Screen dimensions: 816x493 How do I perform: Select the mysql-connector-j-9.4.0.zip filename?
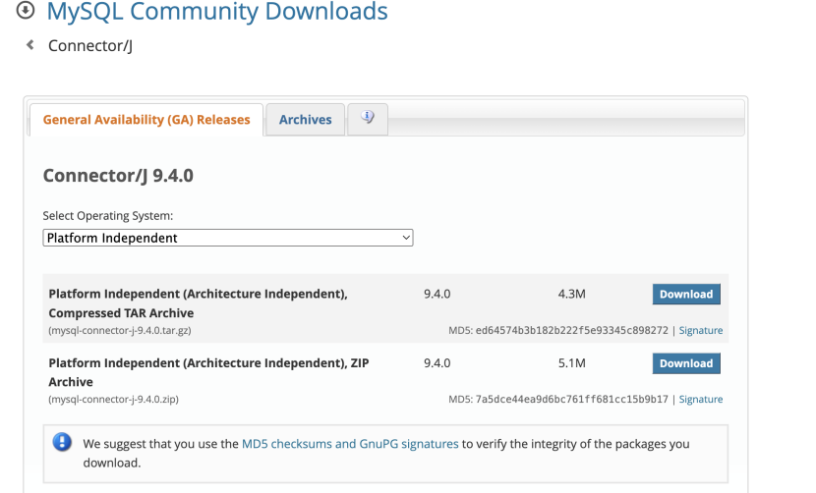(113, 400)
